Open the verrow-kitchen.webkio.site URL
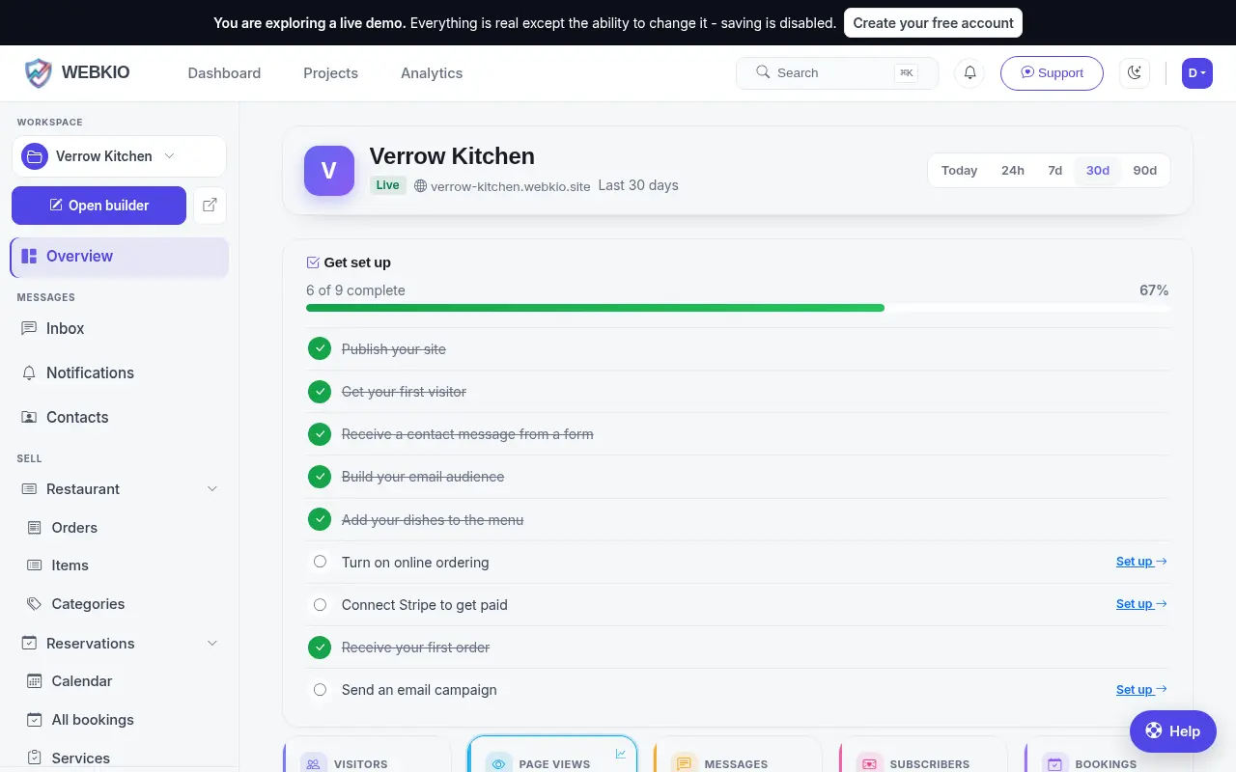 [510, 186]
